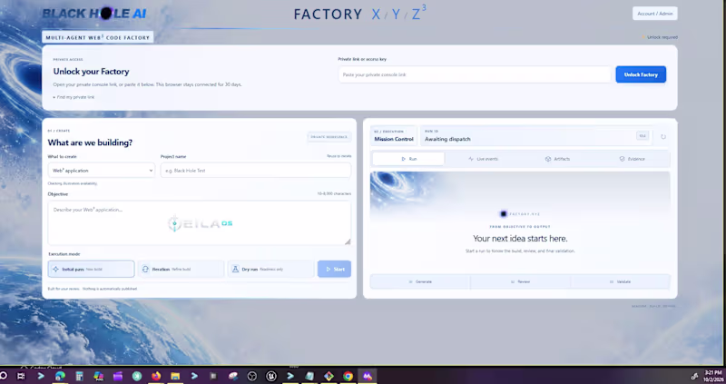
Task: Click the 'What are we building?' heading
Action: coord(90,143)
